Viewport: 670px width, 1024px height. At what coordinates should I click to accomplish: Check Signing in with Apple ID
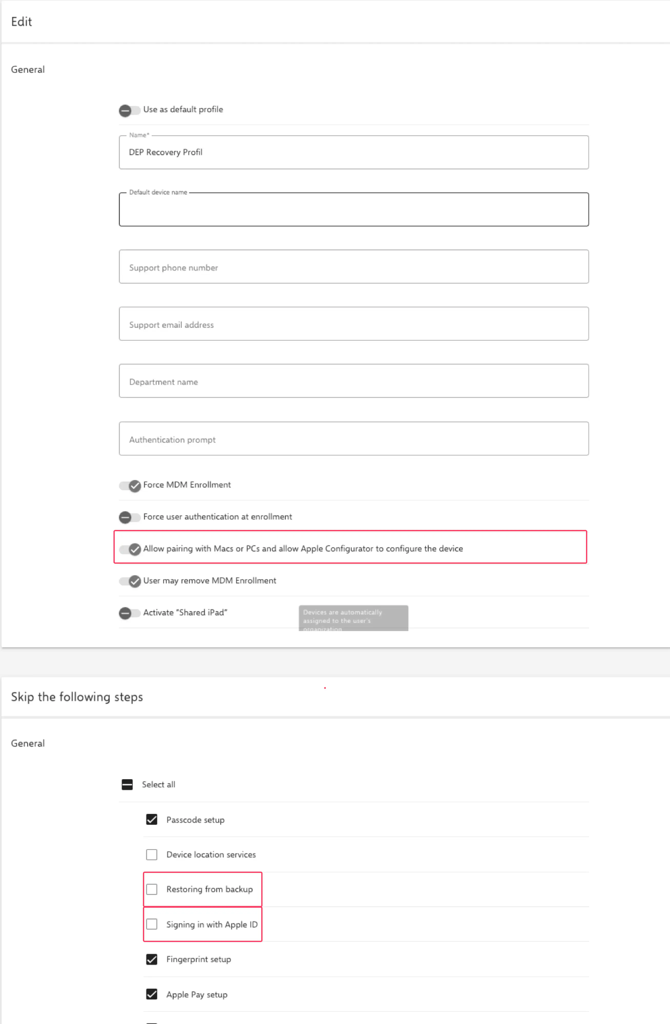pyautogui.click(x=151, y=924)
